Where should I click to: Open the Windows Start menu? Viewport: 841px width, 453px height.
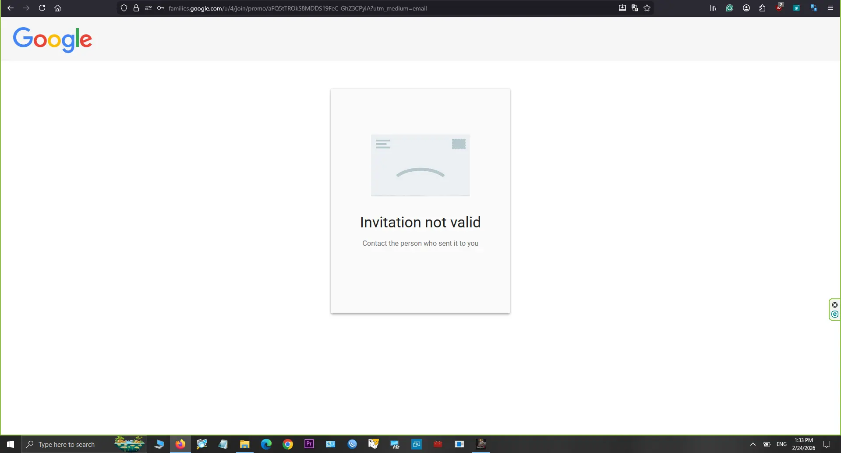pos(11,444)
